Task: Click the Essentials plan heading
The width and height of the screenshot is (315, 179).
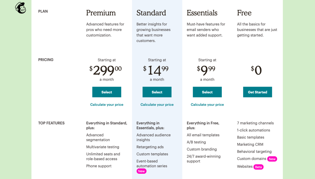Action: pyautogui.click(x=202, y=13)
